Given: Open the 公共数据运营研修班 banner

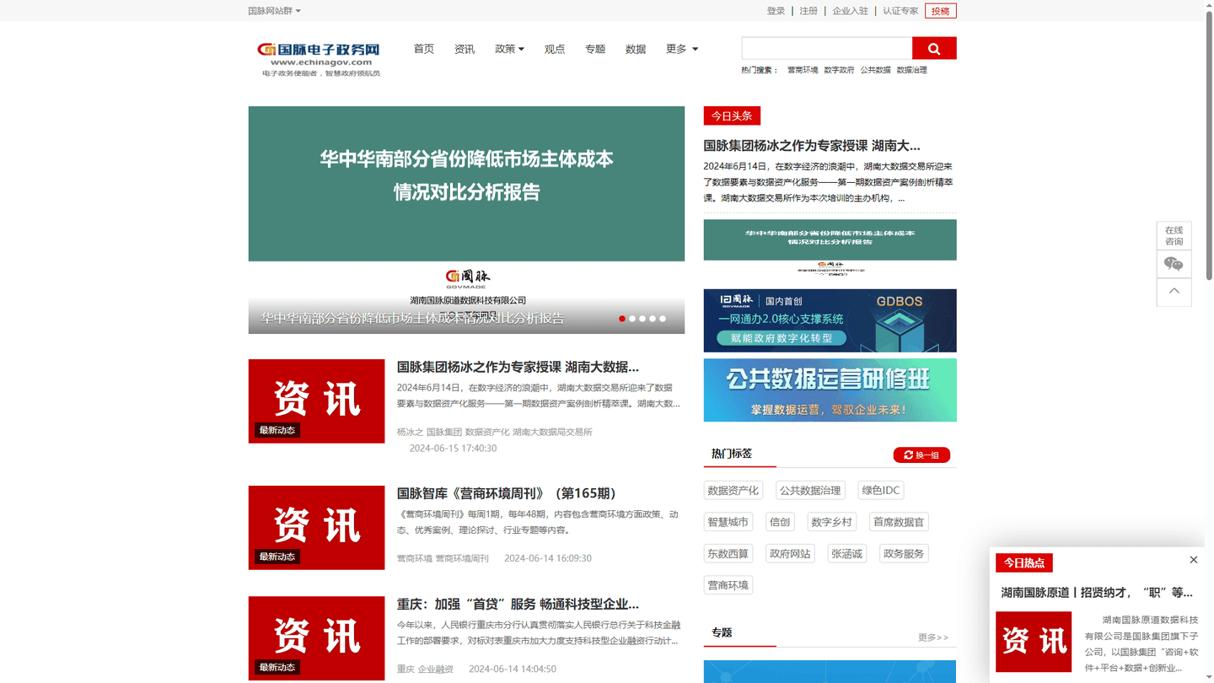Looking at the screenshot, I should [x=830, y=390].
